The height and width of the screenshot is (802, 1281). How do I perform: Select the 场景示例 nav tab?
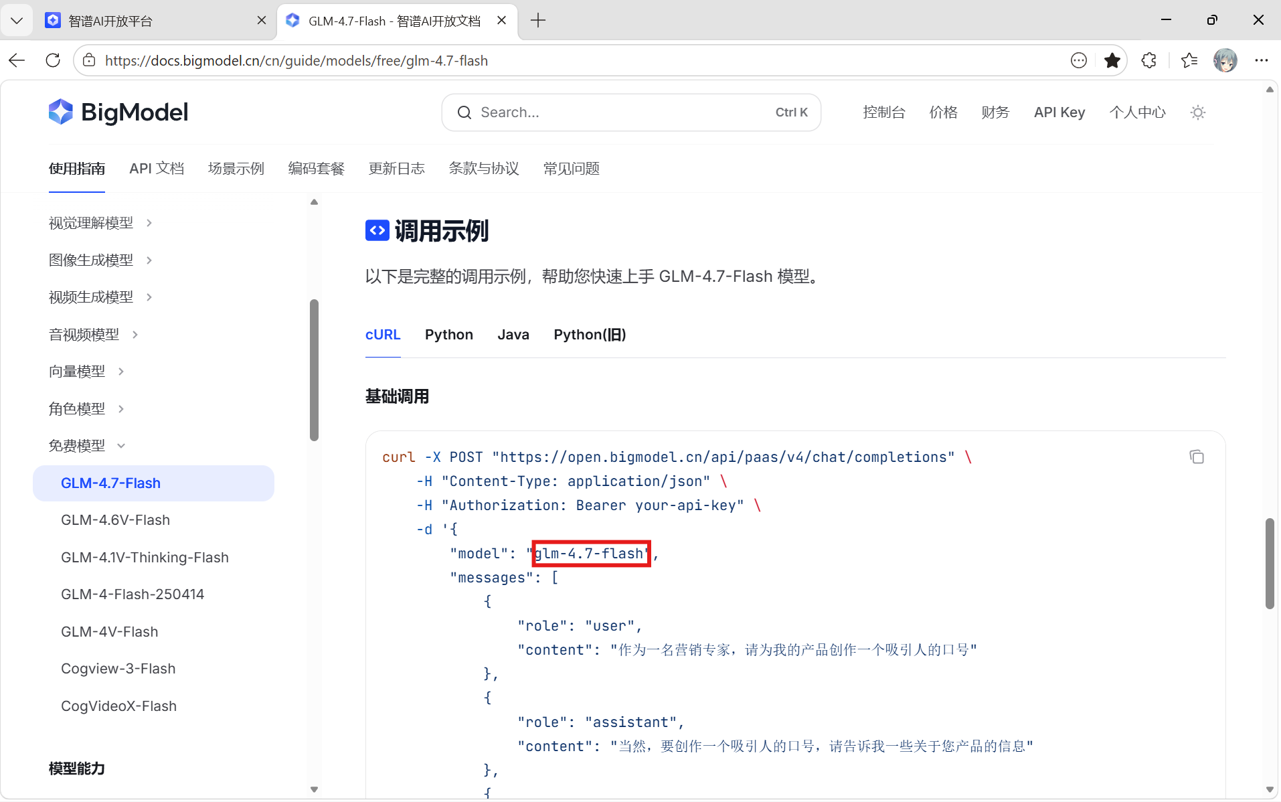click(236, 169)
